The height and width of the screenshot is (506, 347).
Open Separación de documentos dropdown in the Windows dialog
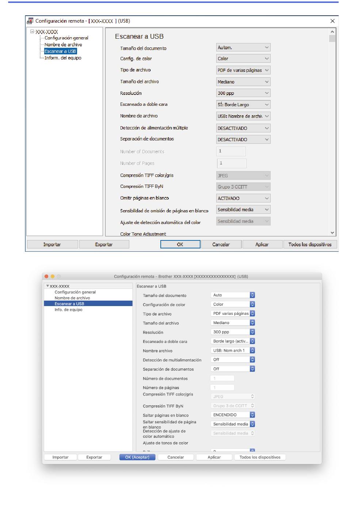click(243, 139)
